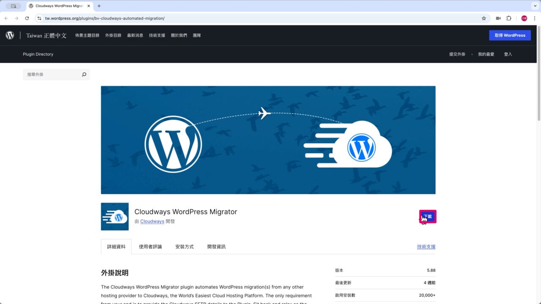This screenshot has height=304, width=541.
Task: Click the tab overview icon at top left
Action: point(13,6)
